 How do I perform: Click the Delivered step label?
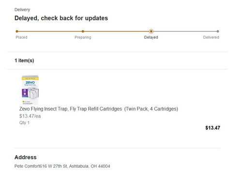(x=211, y=37)
